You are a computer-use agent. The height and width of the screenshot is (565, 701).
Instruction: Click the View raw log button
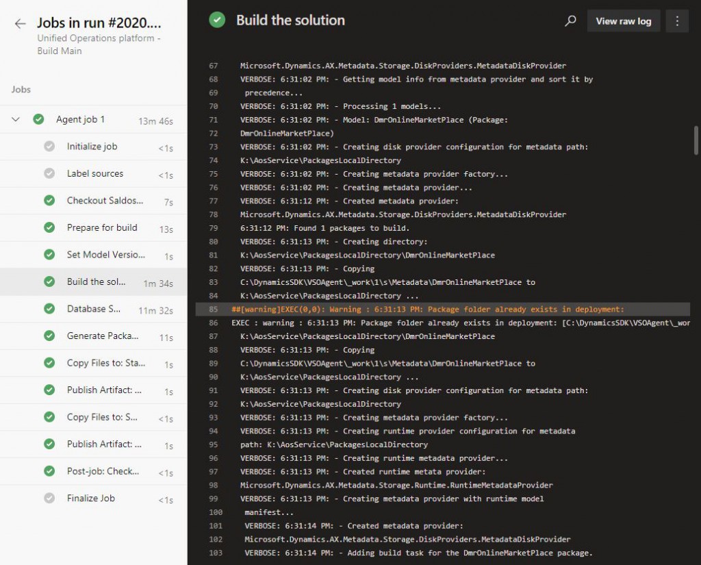pyautogui.click(x=623, y=21)
